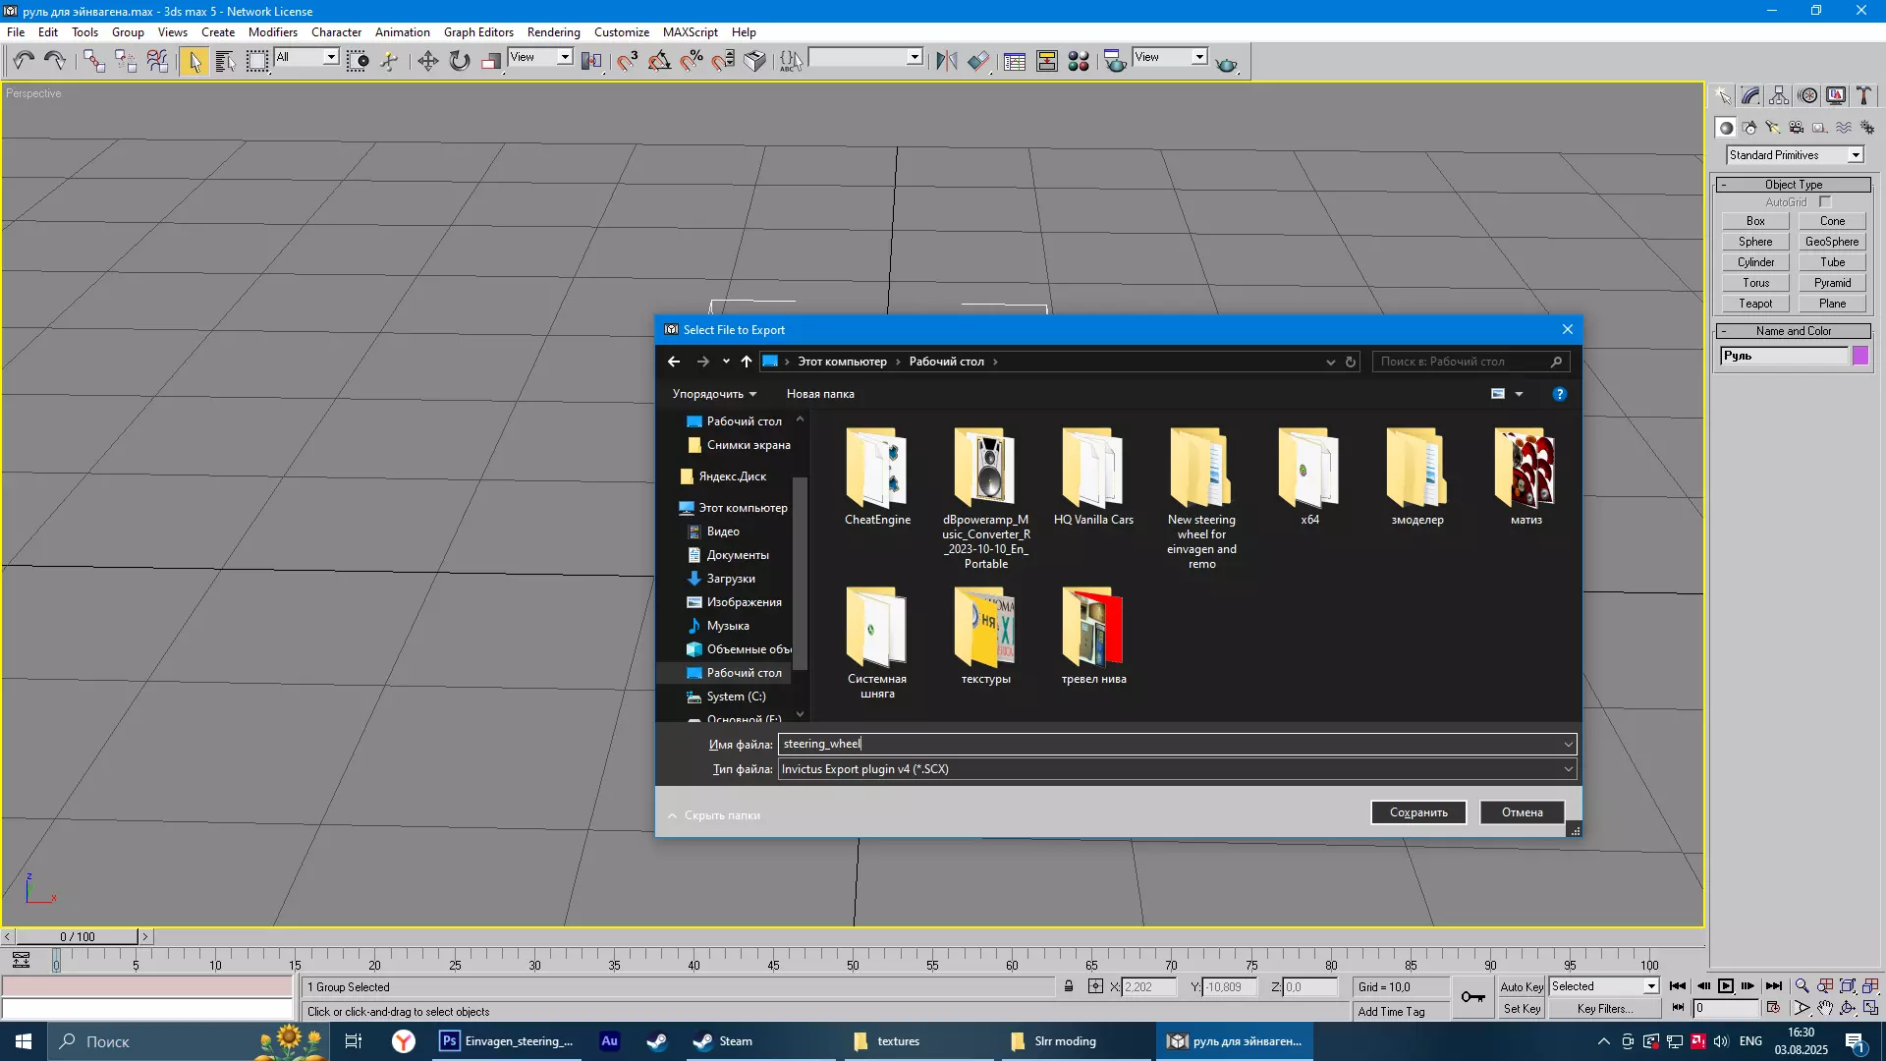Open the Modifiers menu
1886x1061 pixels.
[x=272, y=31]
